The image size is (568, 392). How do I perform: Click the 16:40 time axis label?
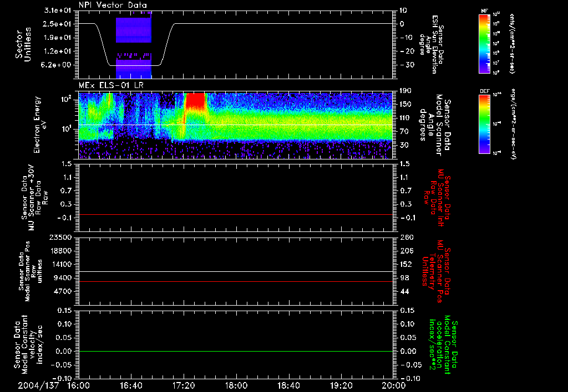pyautogui.click(x=131, y=385)
